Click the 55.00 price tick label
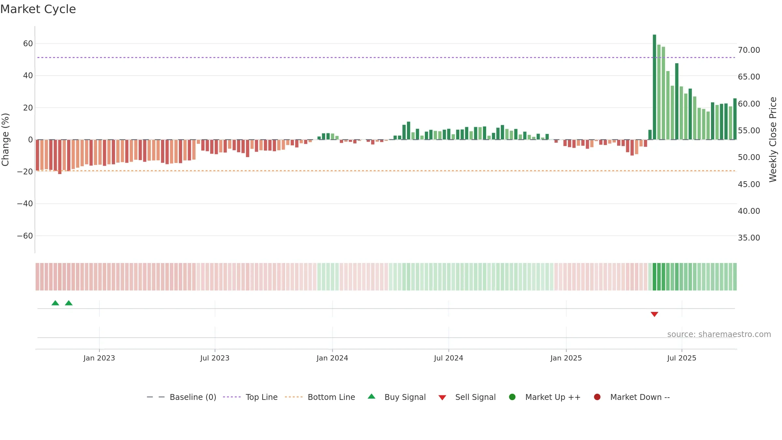 click(x=749, y=131)
